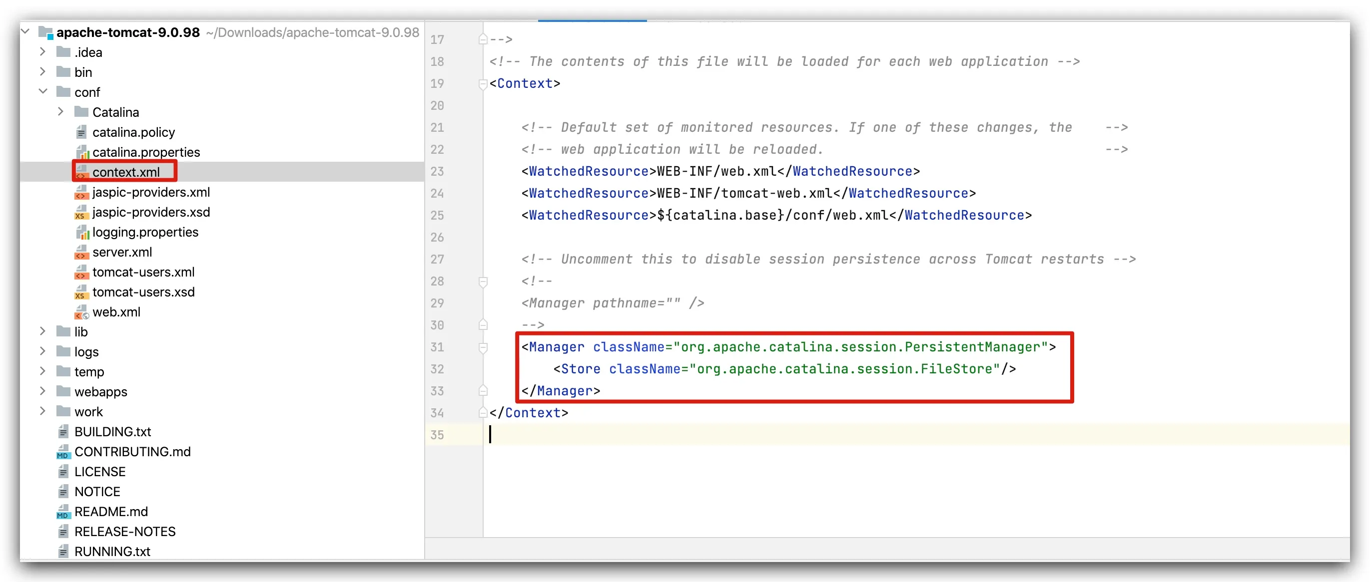Select RUNNING.txt in the project tree
This screenshot has width=1370, height=582.
[112, 551]
